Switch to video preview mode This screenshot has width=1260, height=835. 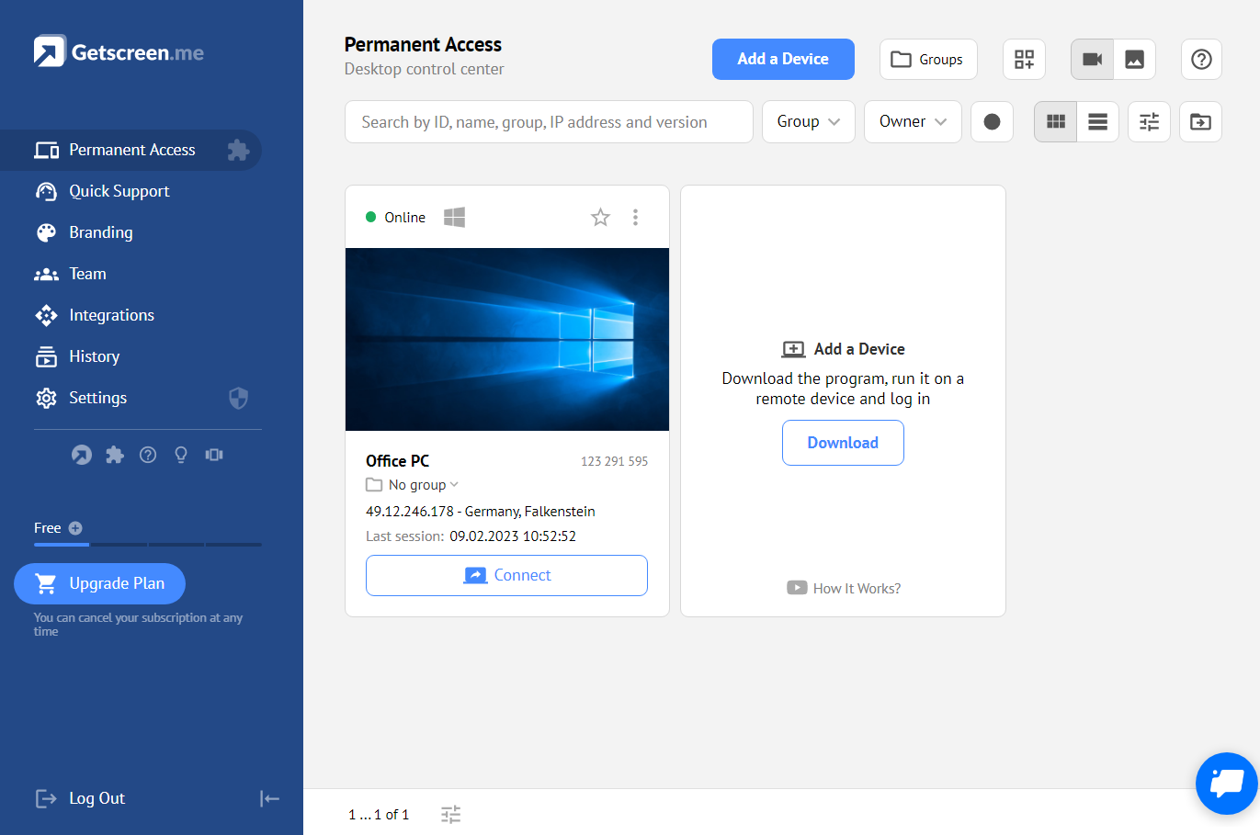[x=1092, y=60]
